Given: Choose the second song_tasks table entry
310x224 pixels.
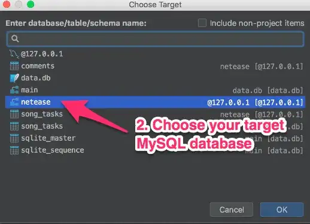Looking at the screenshot, I should [x=155, y=126].
